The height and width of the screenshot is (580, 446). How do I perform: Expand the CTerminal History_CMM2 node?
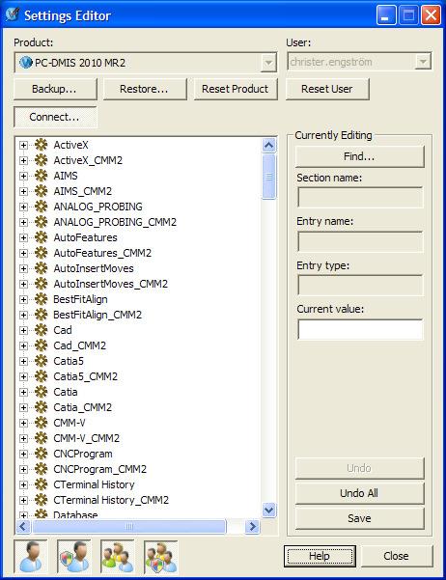[x=24, y=500]
